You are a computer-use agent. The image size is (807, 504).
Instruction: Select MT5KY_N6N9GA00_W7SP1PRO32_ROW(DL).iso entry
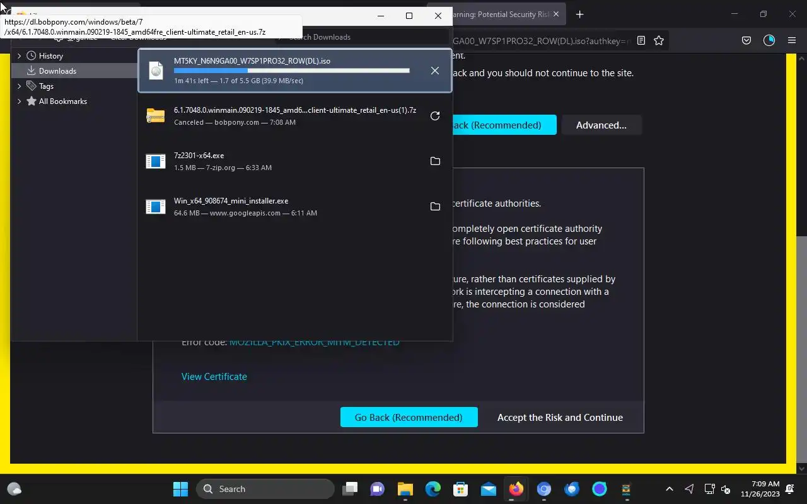[295, 71]
